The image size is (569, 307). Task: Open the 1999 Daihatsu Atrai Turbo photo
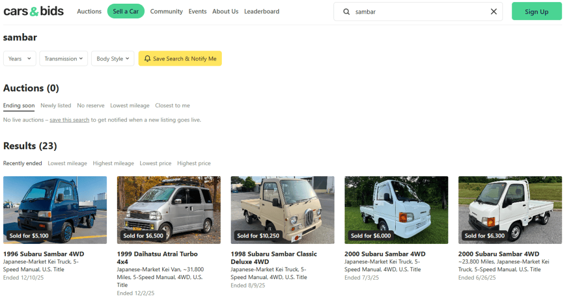pyautogui.click(x=169, y=210)
